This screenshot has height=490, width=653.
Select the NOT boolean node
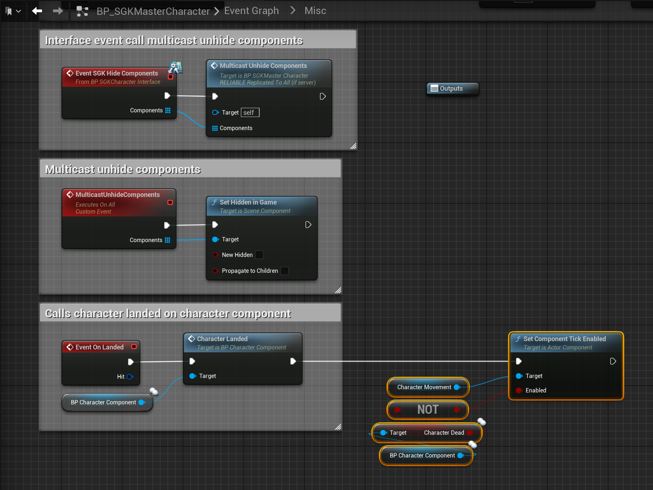pos(427,409)
